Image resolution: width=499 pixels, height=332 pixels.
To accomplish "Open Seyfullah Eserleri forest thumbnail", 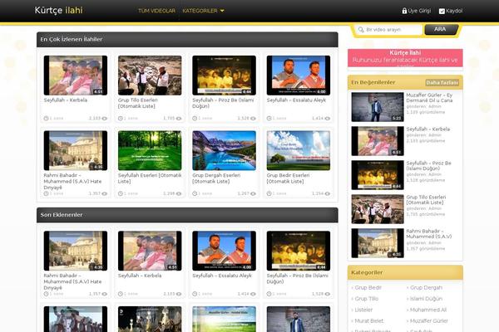I will pyautogui.click(x=150, y=150).
